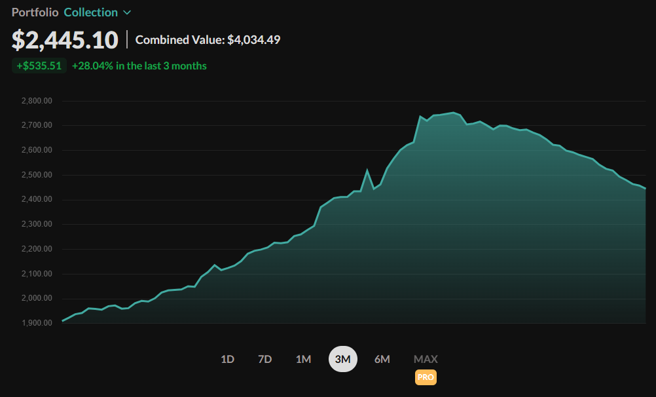
Task: Click the green +$535.51 gain badge
Action: pos(39,66)
